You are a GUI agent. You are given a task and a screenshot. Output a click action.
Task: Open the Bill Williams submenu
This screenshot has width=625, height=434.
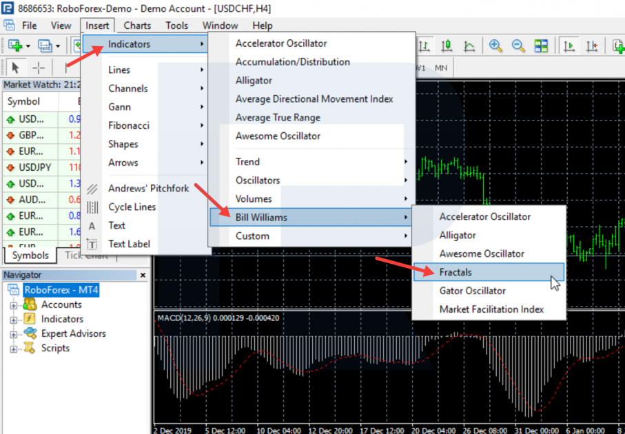312,218
